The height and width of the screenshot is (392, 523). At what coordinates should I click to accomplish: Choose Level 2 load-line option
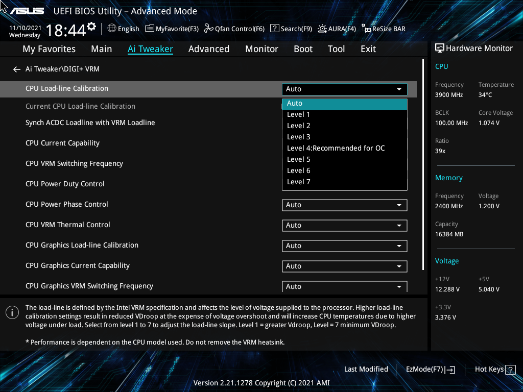pyautogui.click(x=345, y=126)
